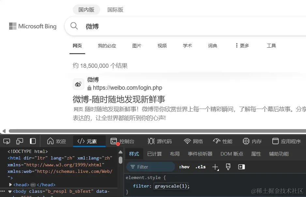Switch to the 事件侦听器 subtab
This screenshot has width=306, height=197.
pyautogui.click(x=200, y=154)
